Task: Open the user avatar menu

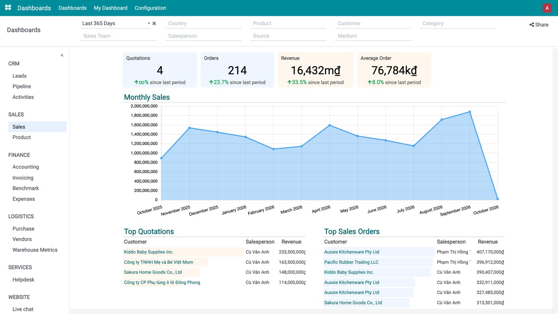Action: coord(547,8)
